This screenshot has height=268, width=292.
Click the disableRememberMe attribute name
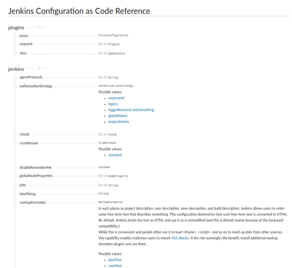tap(35, 167)
